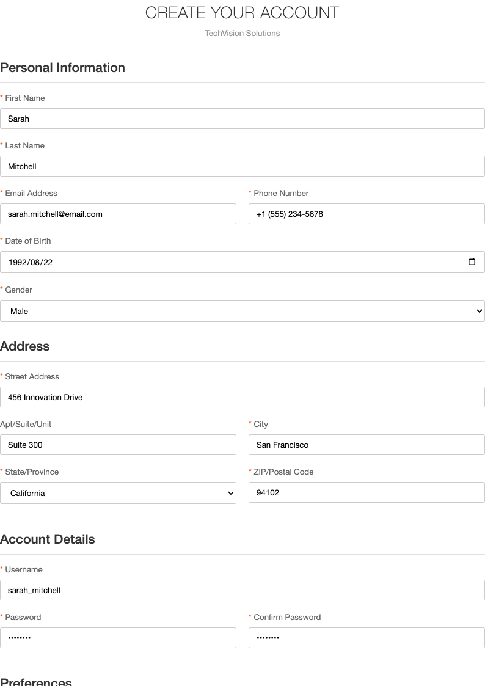Click the Password input field
Screen dimensions: 485x686
coord(119,637)
